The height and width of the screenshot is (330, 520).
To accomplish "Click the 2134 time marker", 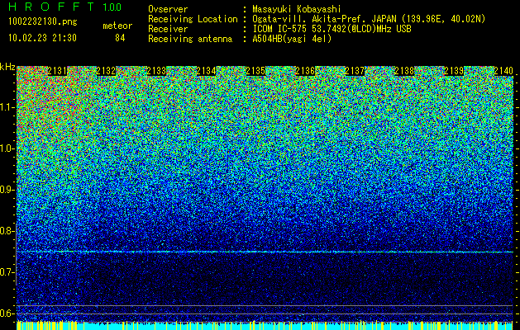I will (x=207, y=71).
